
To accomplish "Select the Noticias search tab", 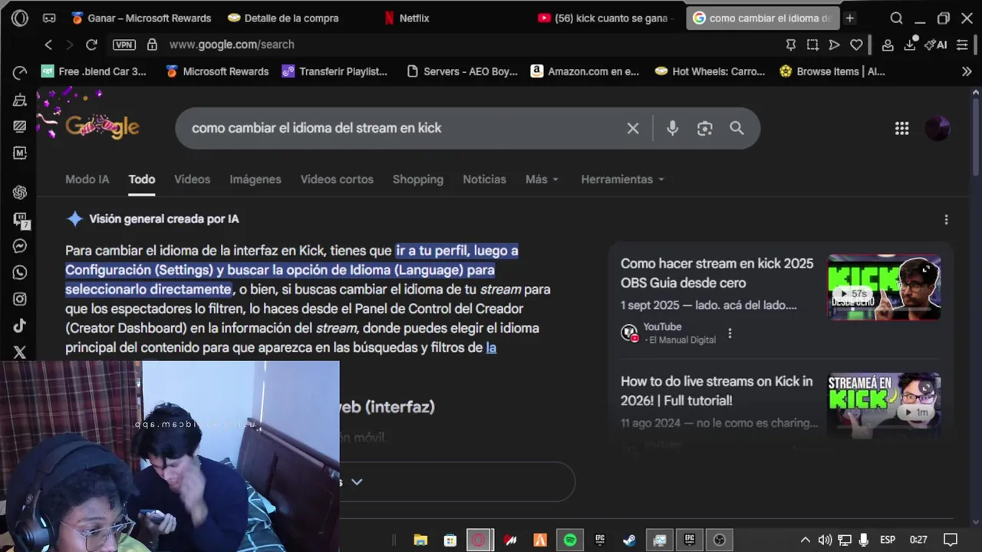I will (484, 179).
